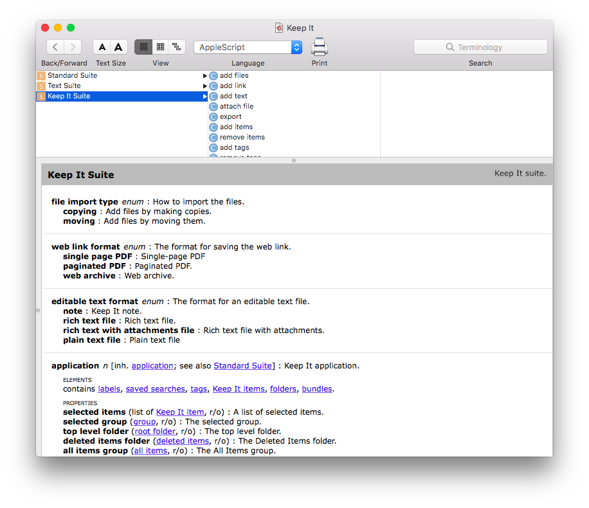Zoom window with the green button
Image resolution: width=589 pixels, height=508 pixels.
point(71,28)
